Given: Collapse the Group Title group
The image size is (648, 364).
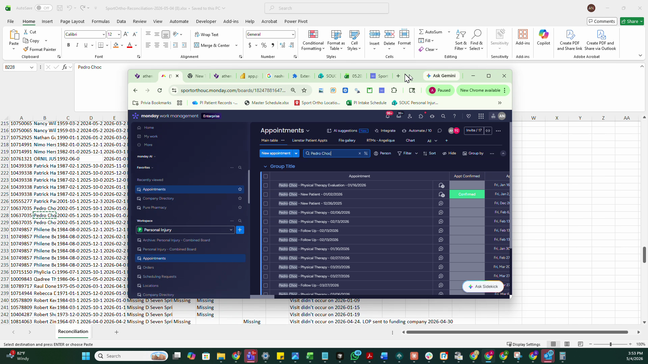Looking at the screenshot, I should (265, 166).
